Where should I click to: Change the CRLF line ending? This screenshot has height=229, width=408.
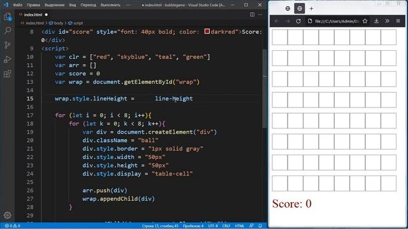point(226,226)
